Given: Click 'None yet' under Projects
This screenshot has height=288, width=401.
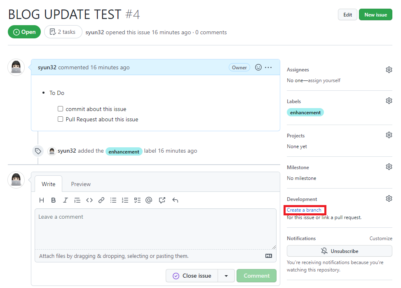Looking at the screenshot, I should click(x=297, y=146).
